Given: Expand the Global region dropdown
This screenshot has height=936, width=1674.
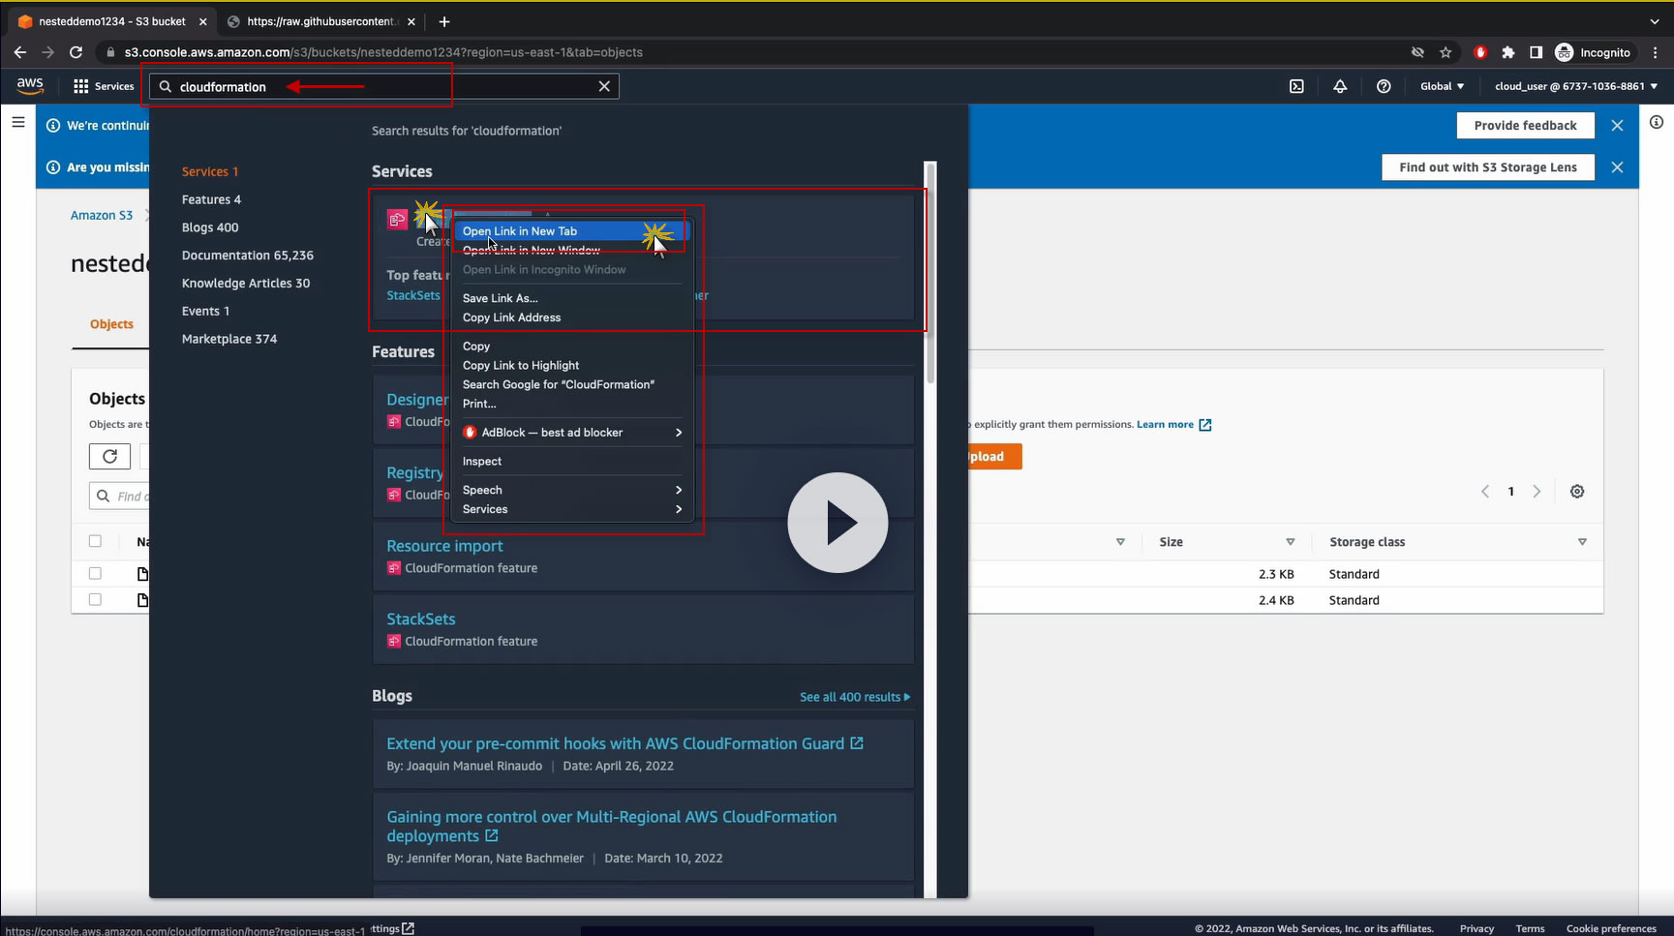Looking at the screenshot, I should pyautogui.click(x=1442, y=86).
